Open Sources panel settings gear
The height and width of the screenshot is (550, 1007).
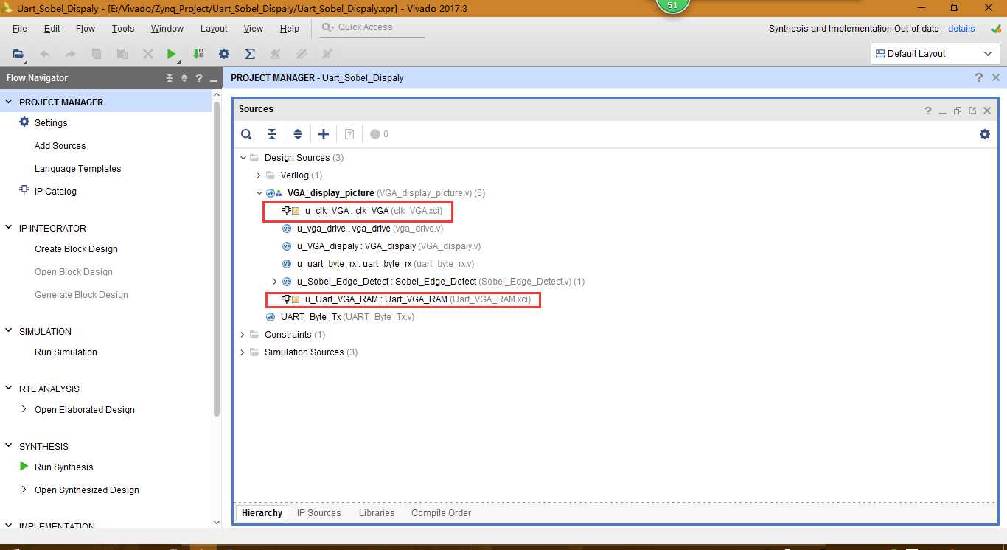coord(985,134)
